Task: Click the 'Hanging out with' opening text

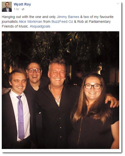Action: (x=15, y=17)
